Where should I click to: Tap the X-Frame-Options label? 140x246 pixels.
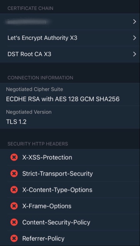tap(47, 206)
